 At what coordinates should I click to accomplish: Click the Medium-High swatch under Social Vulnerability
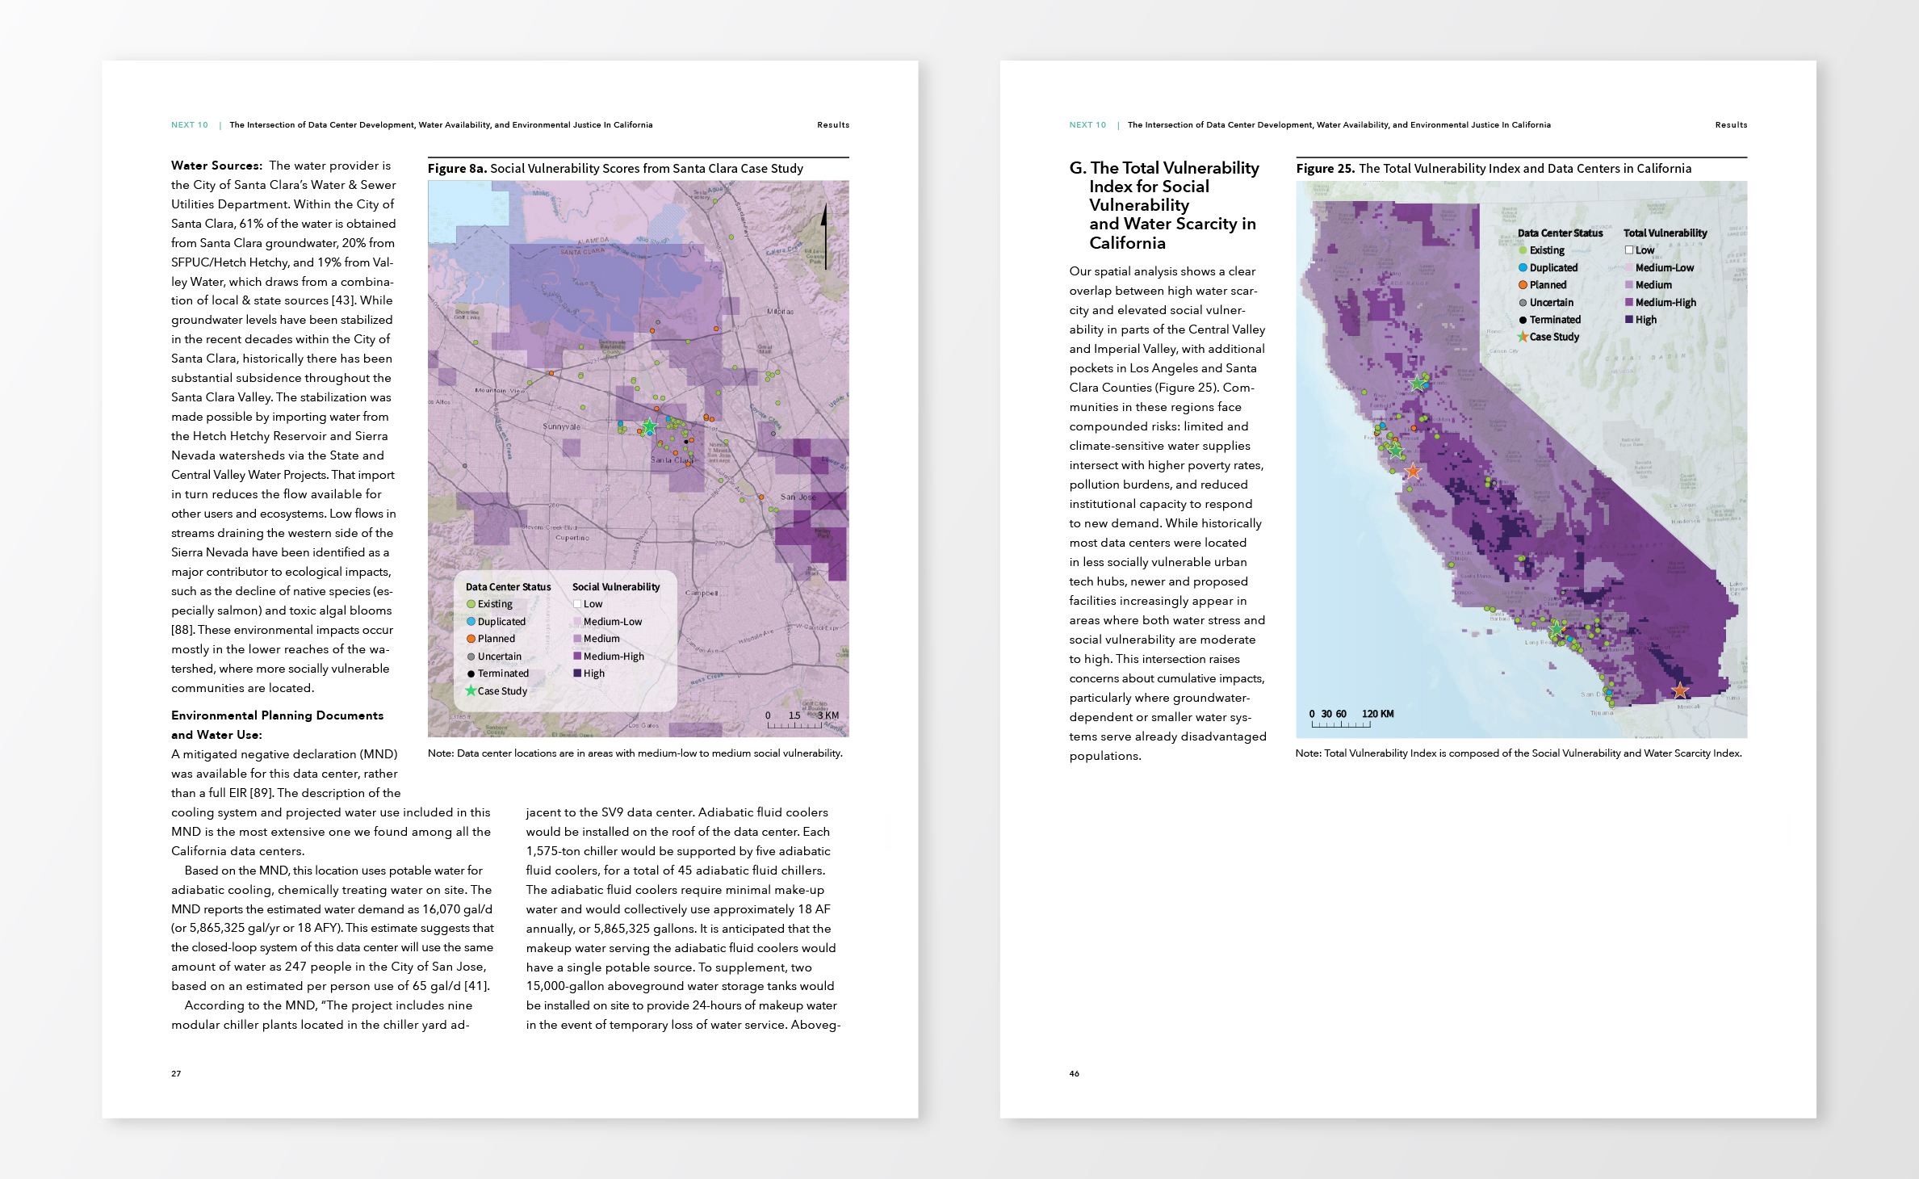(x=577, y=657)
